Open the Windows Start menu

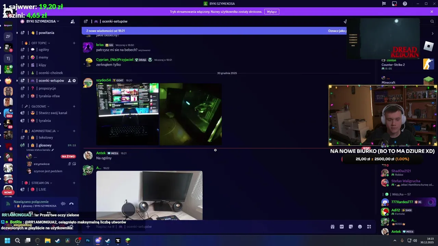coord(7,241)
